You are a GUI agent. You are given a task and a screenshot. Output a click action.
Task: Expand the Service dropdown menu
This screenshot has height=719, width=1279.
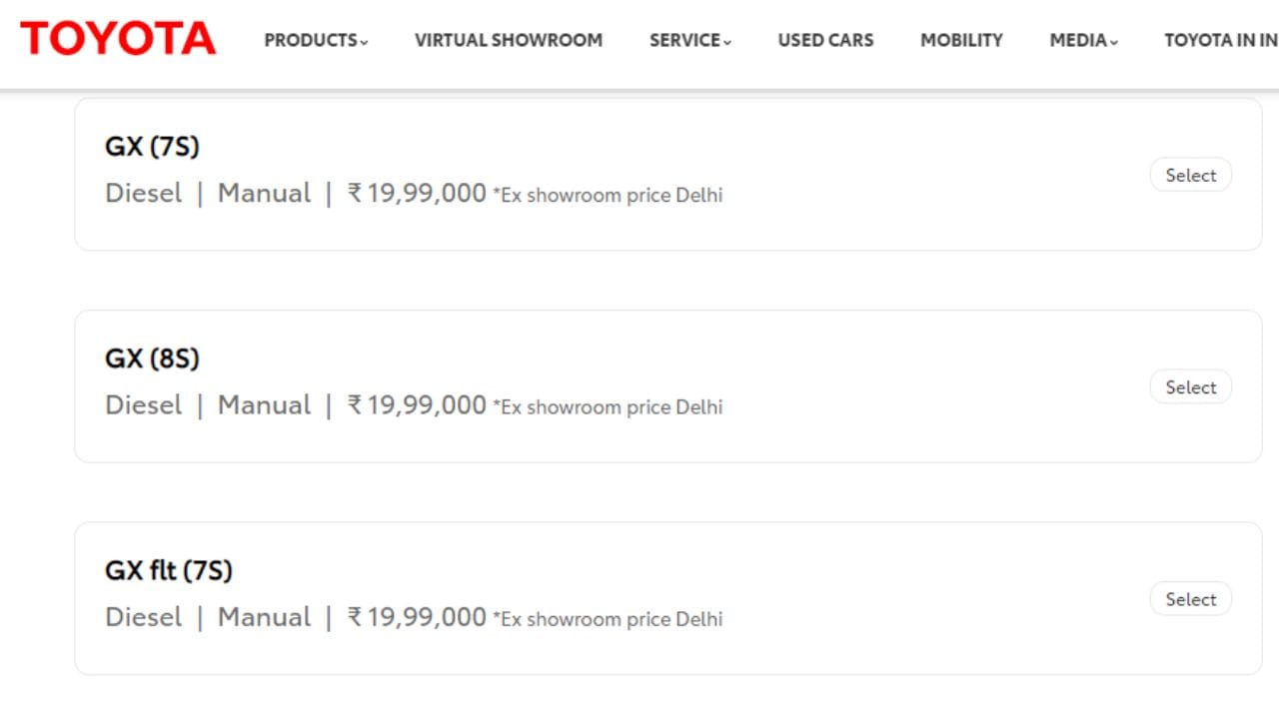[690, 40]
